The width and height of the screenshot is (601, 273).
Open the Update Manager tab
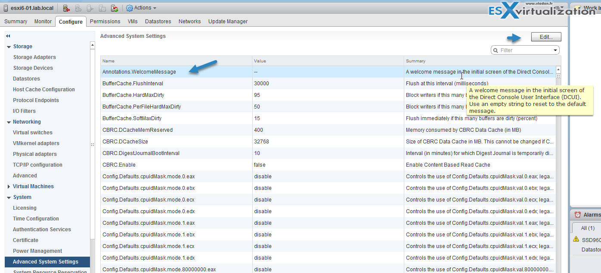[x=228, y=22]
